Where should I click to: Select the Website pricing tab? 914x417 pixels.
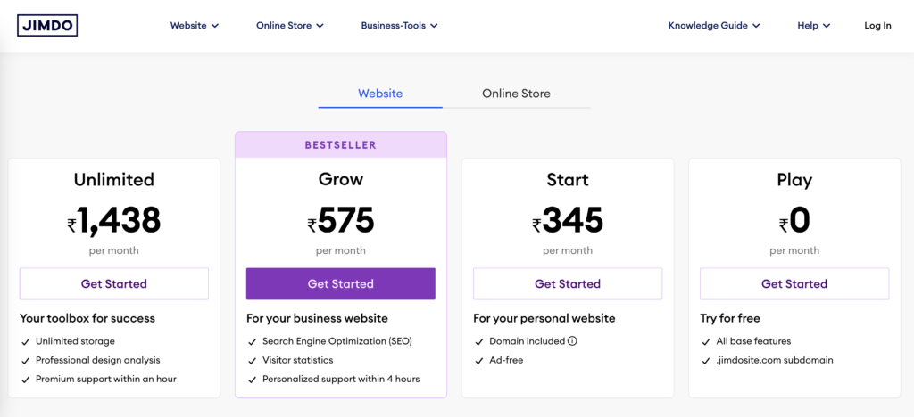[380, 94]
